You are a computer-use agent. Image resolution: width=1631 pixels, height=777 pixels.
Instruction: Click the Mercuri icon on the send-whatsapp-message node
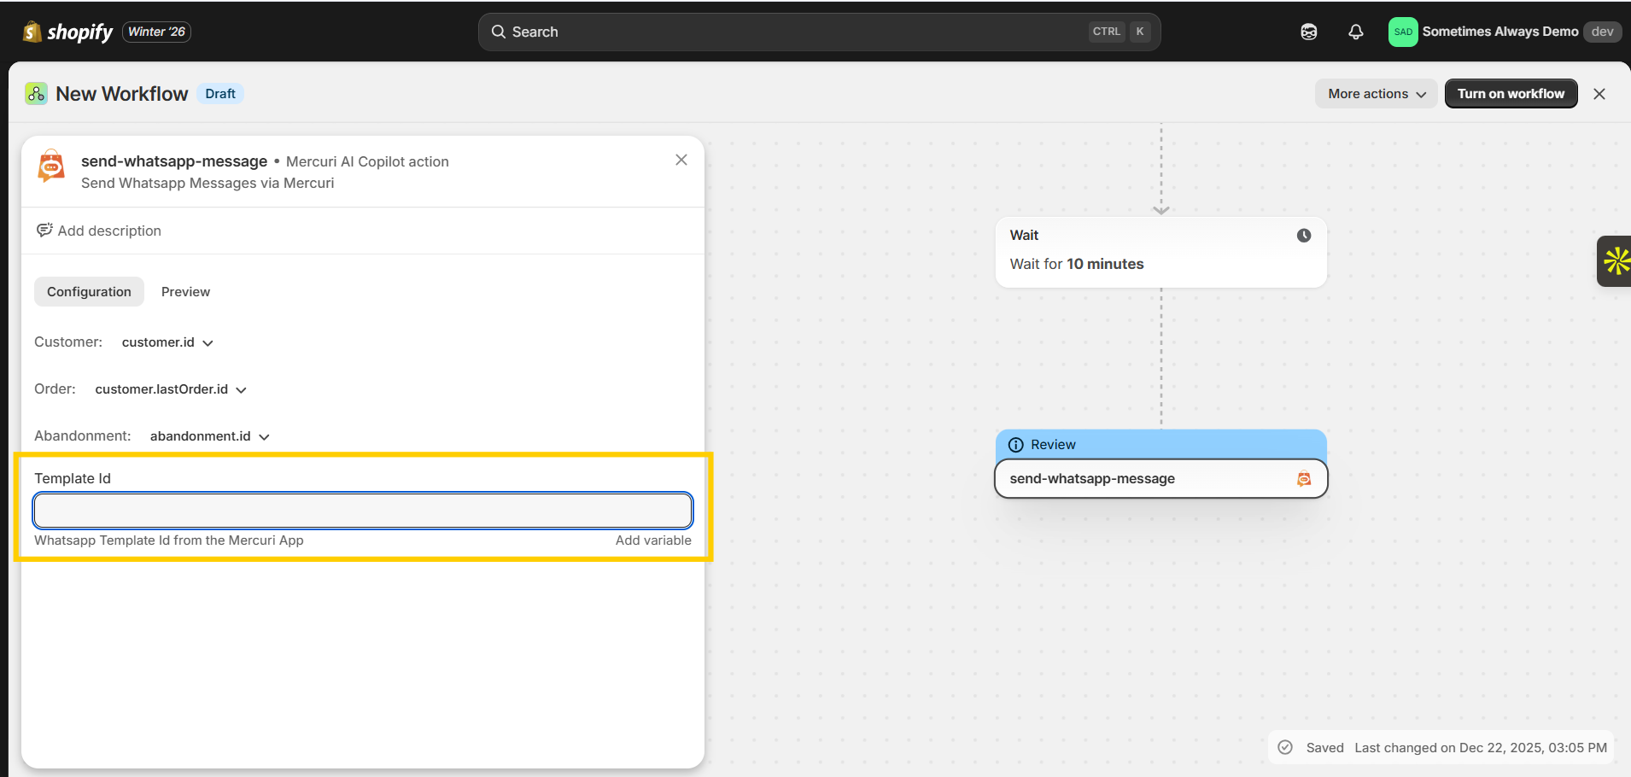click(1303, 479)
